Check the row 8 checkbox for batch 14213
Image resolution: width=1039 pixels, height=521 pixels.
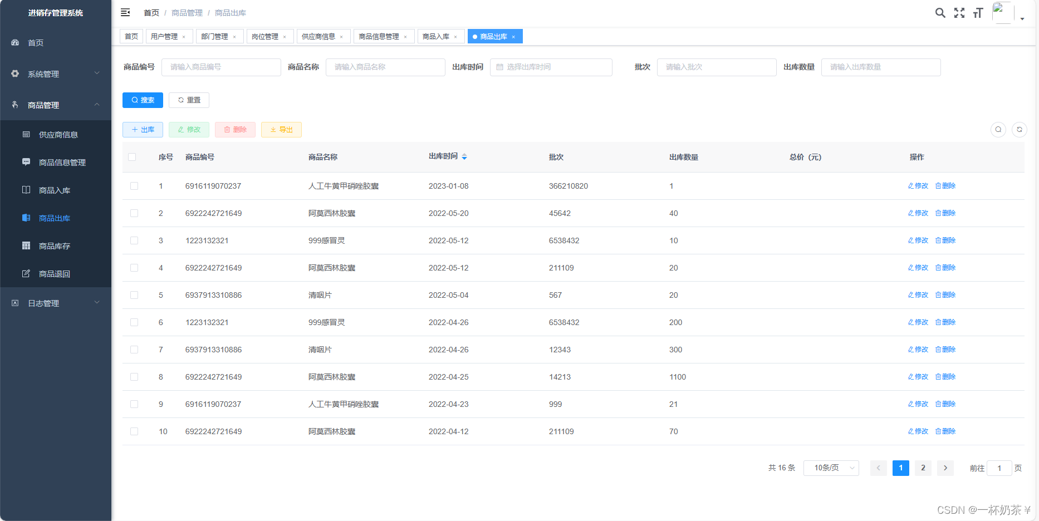(134, 377)
